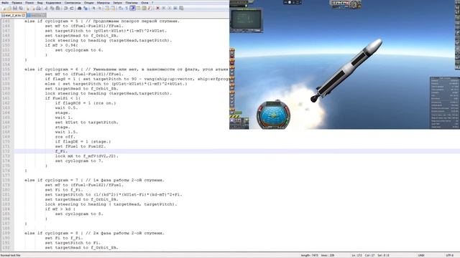Screen dimensions: 460x258
Task: Click UNIX line-ending status field
Action: pyautogui.click(x=421, y=255)
